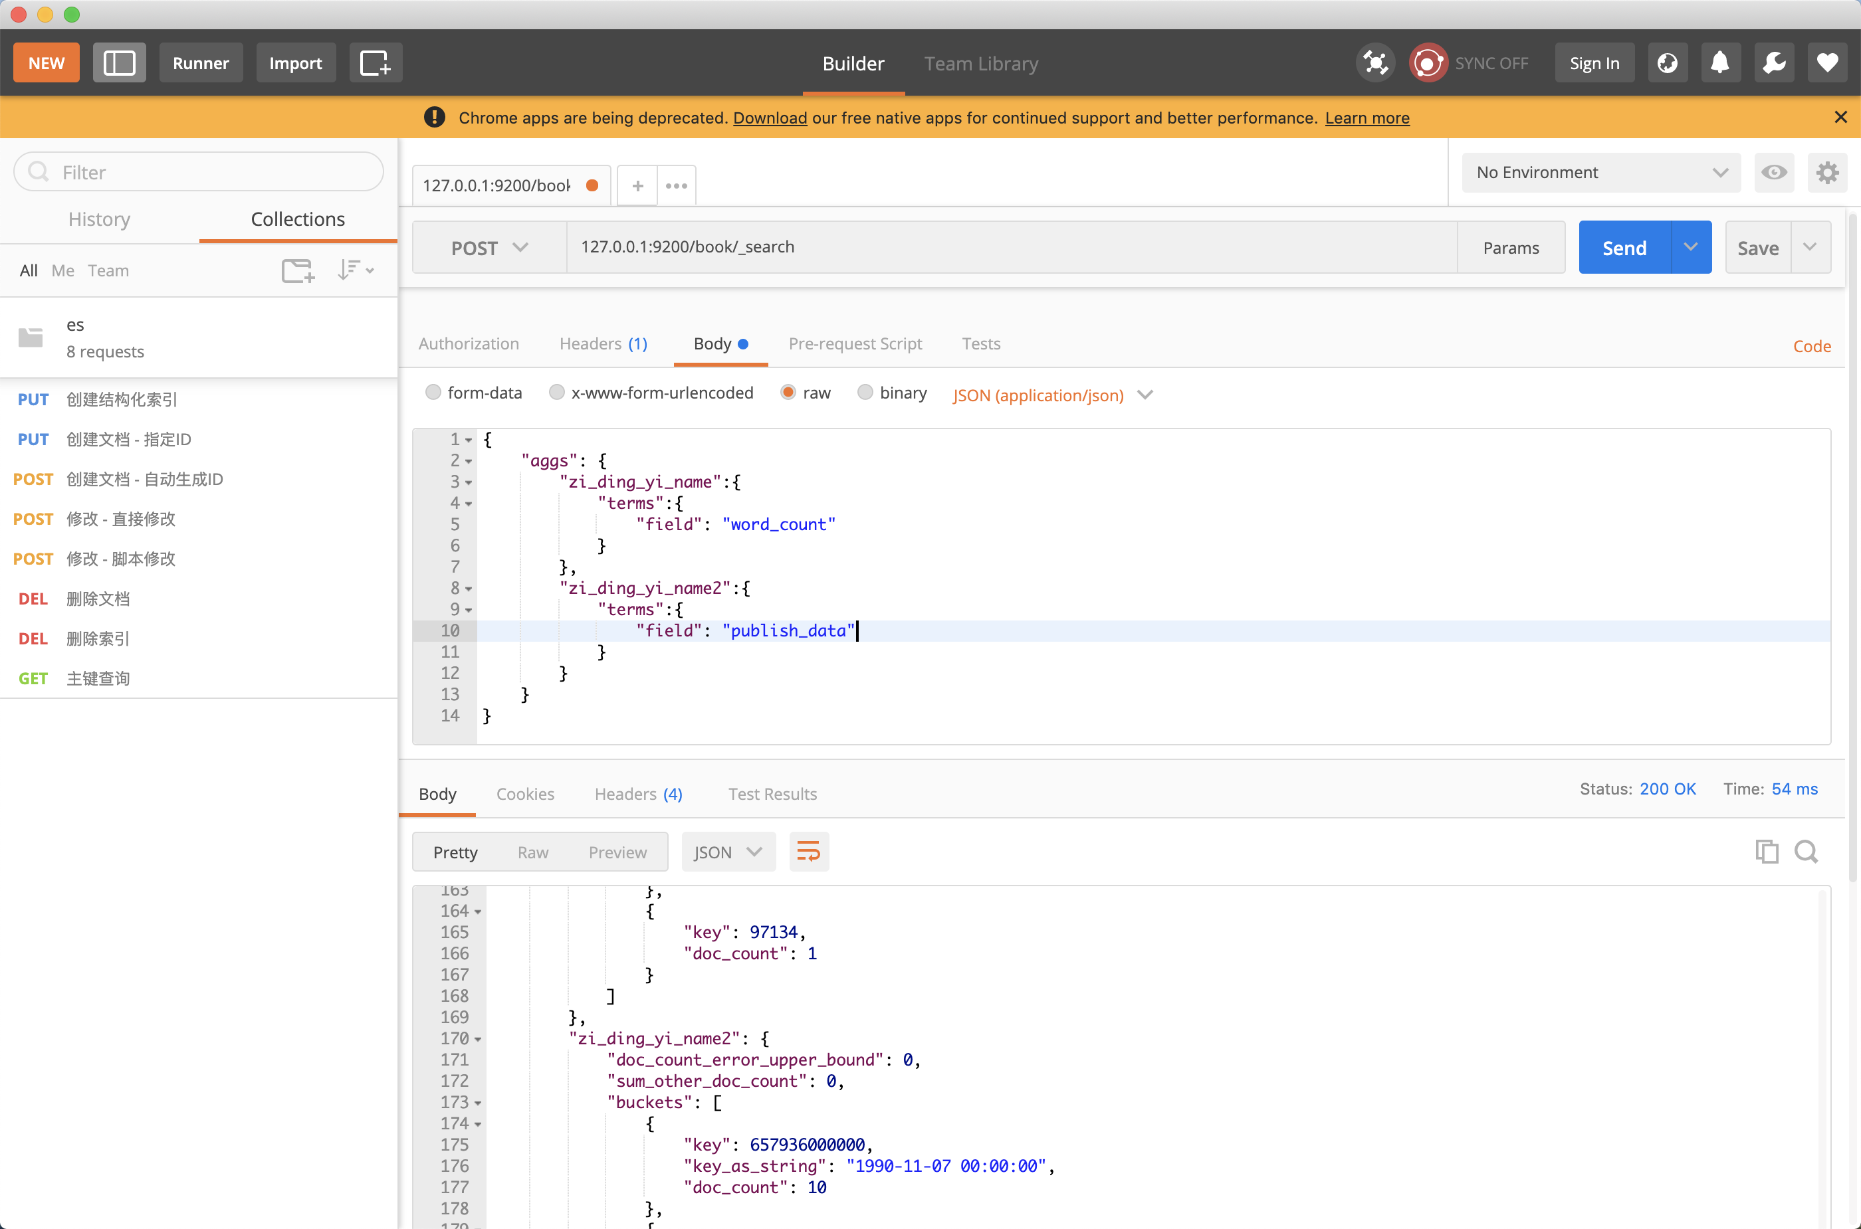Click the request URL input field
Viewport: 1861px width, 1229px height.
point(1011,247)
